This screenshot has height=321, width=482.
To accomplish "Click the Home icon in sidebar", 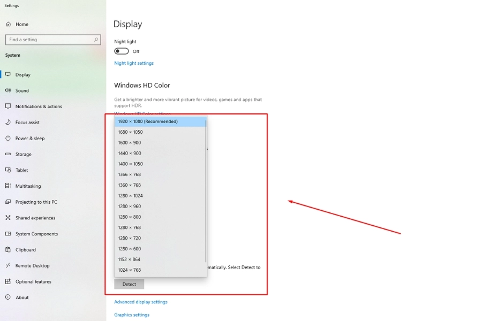I will [x=8, y=24].
